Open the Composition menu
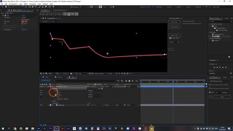The width and height of the screenshot is (233, 131). [x=13, y=4]
